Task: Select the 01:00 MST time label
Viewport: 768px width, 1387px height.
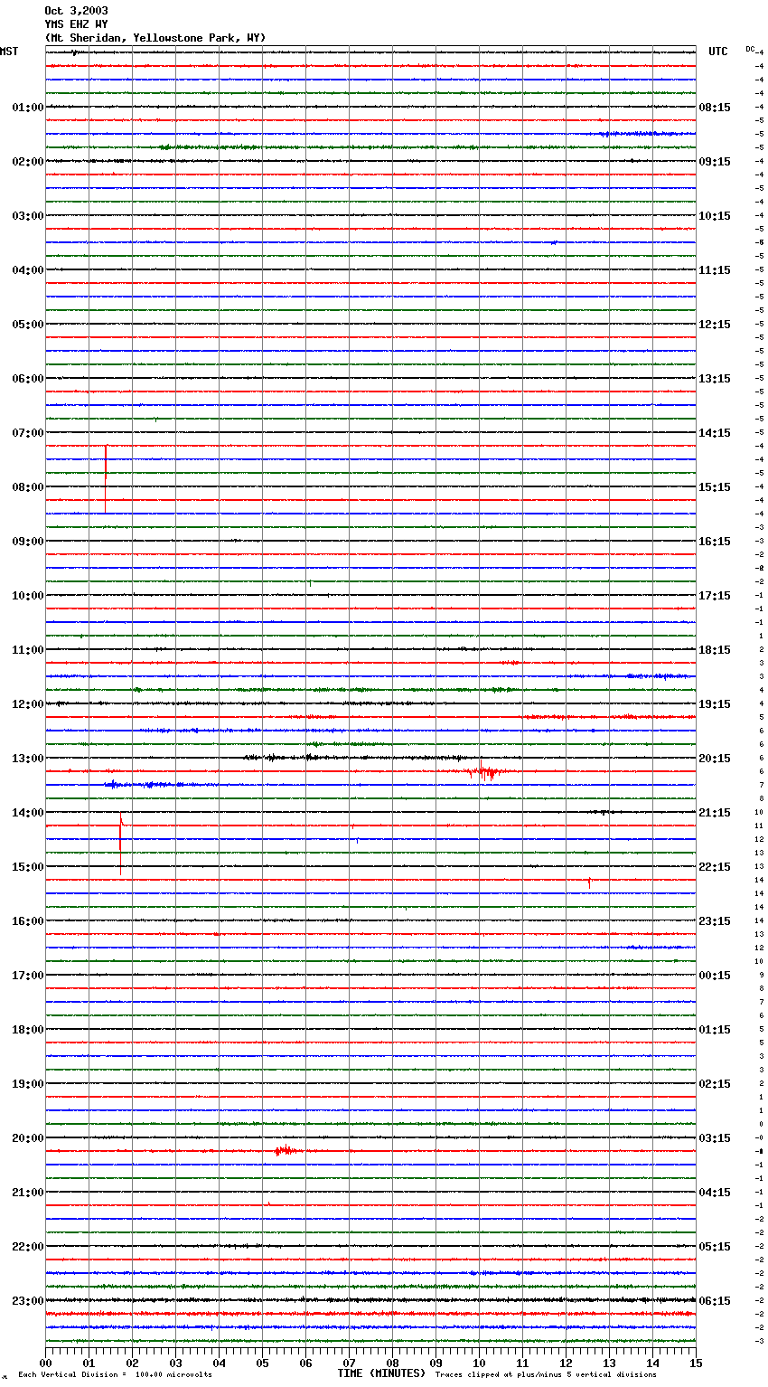Action: coord(28,108)
